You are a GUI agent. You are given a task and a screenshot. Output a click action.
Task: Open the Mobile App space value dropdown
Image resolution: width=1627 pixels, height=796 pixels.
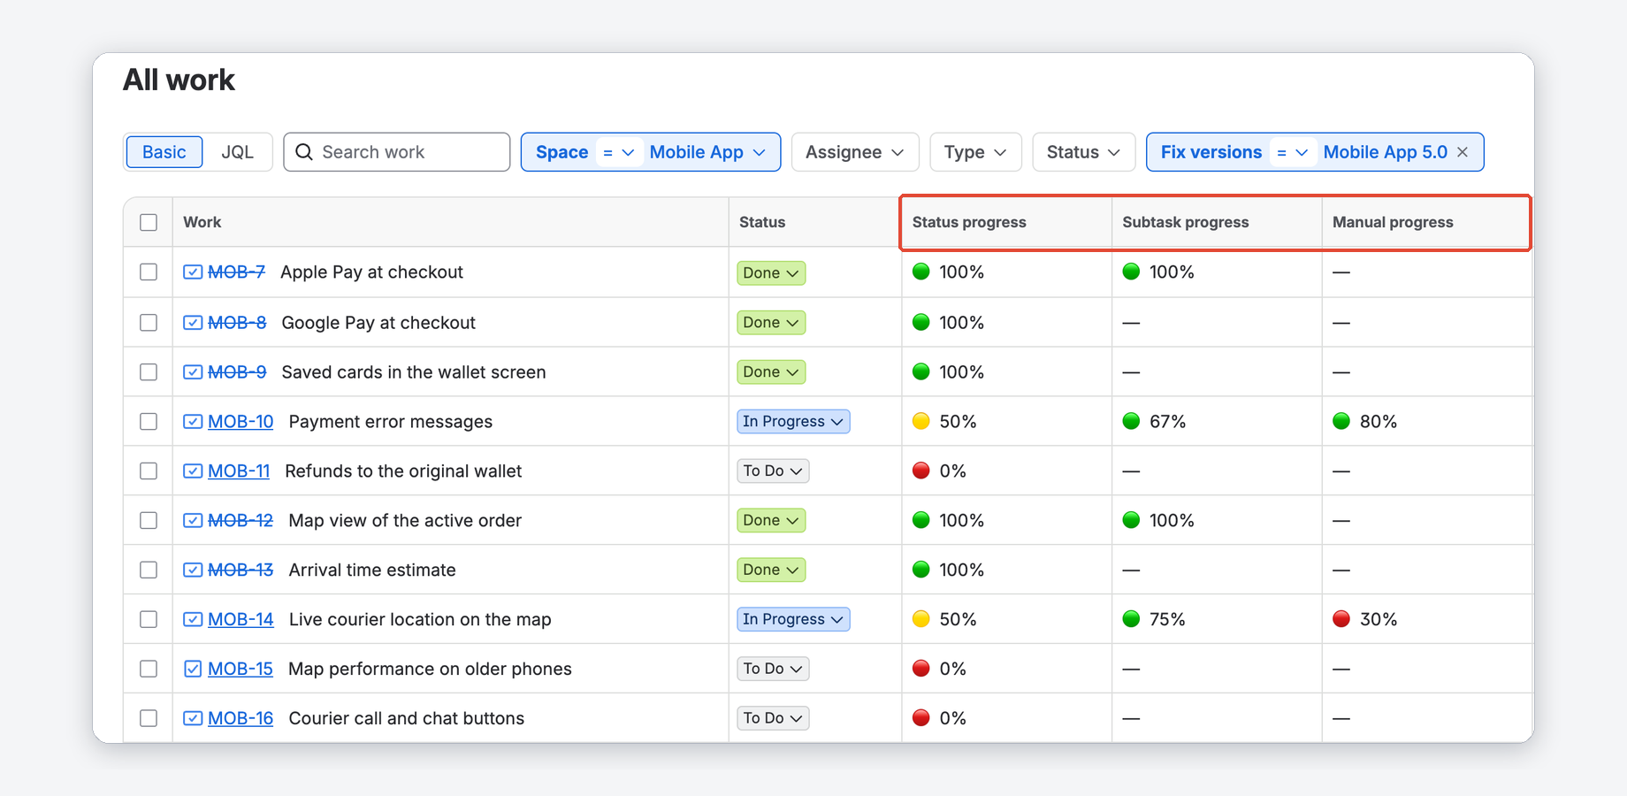point(707,152)
